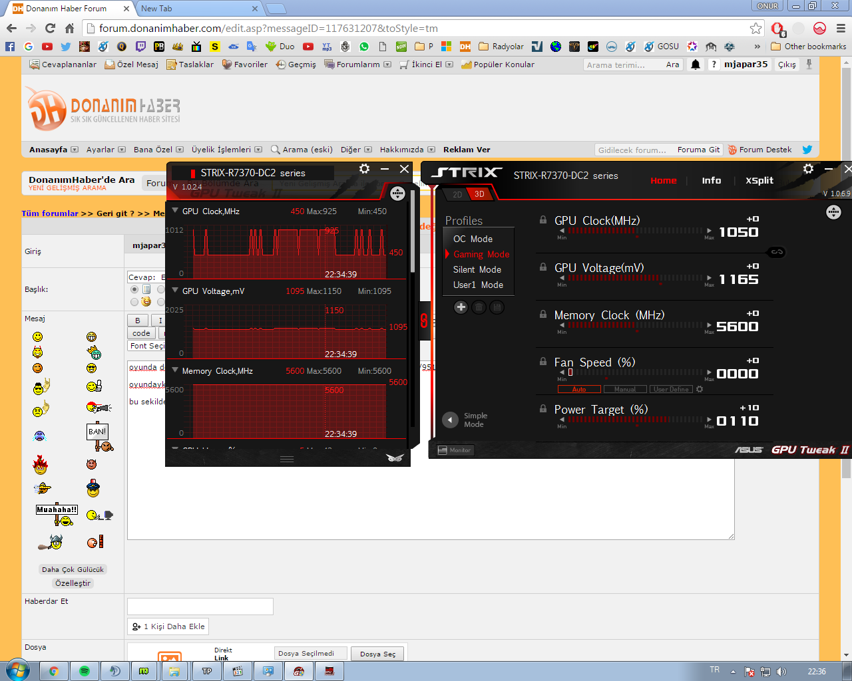Click volume icon in system tray

click(x=781, y=672)
